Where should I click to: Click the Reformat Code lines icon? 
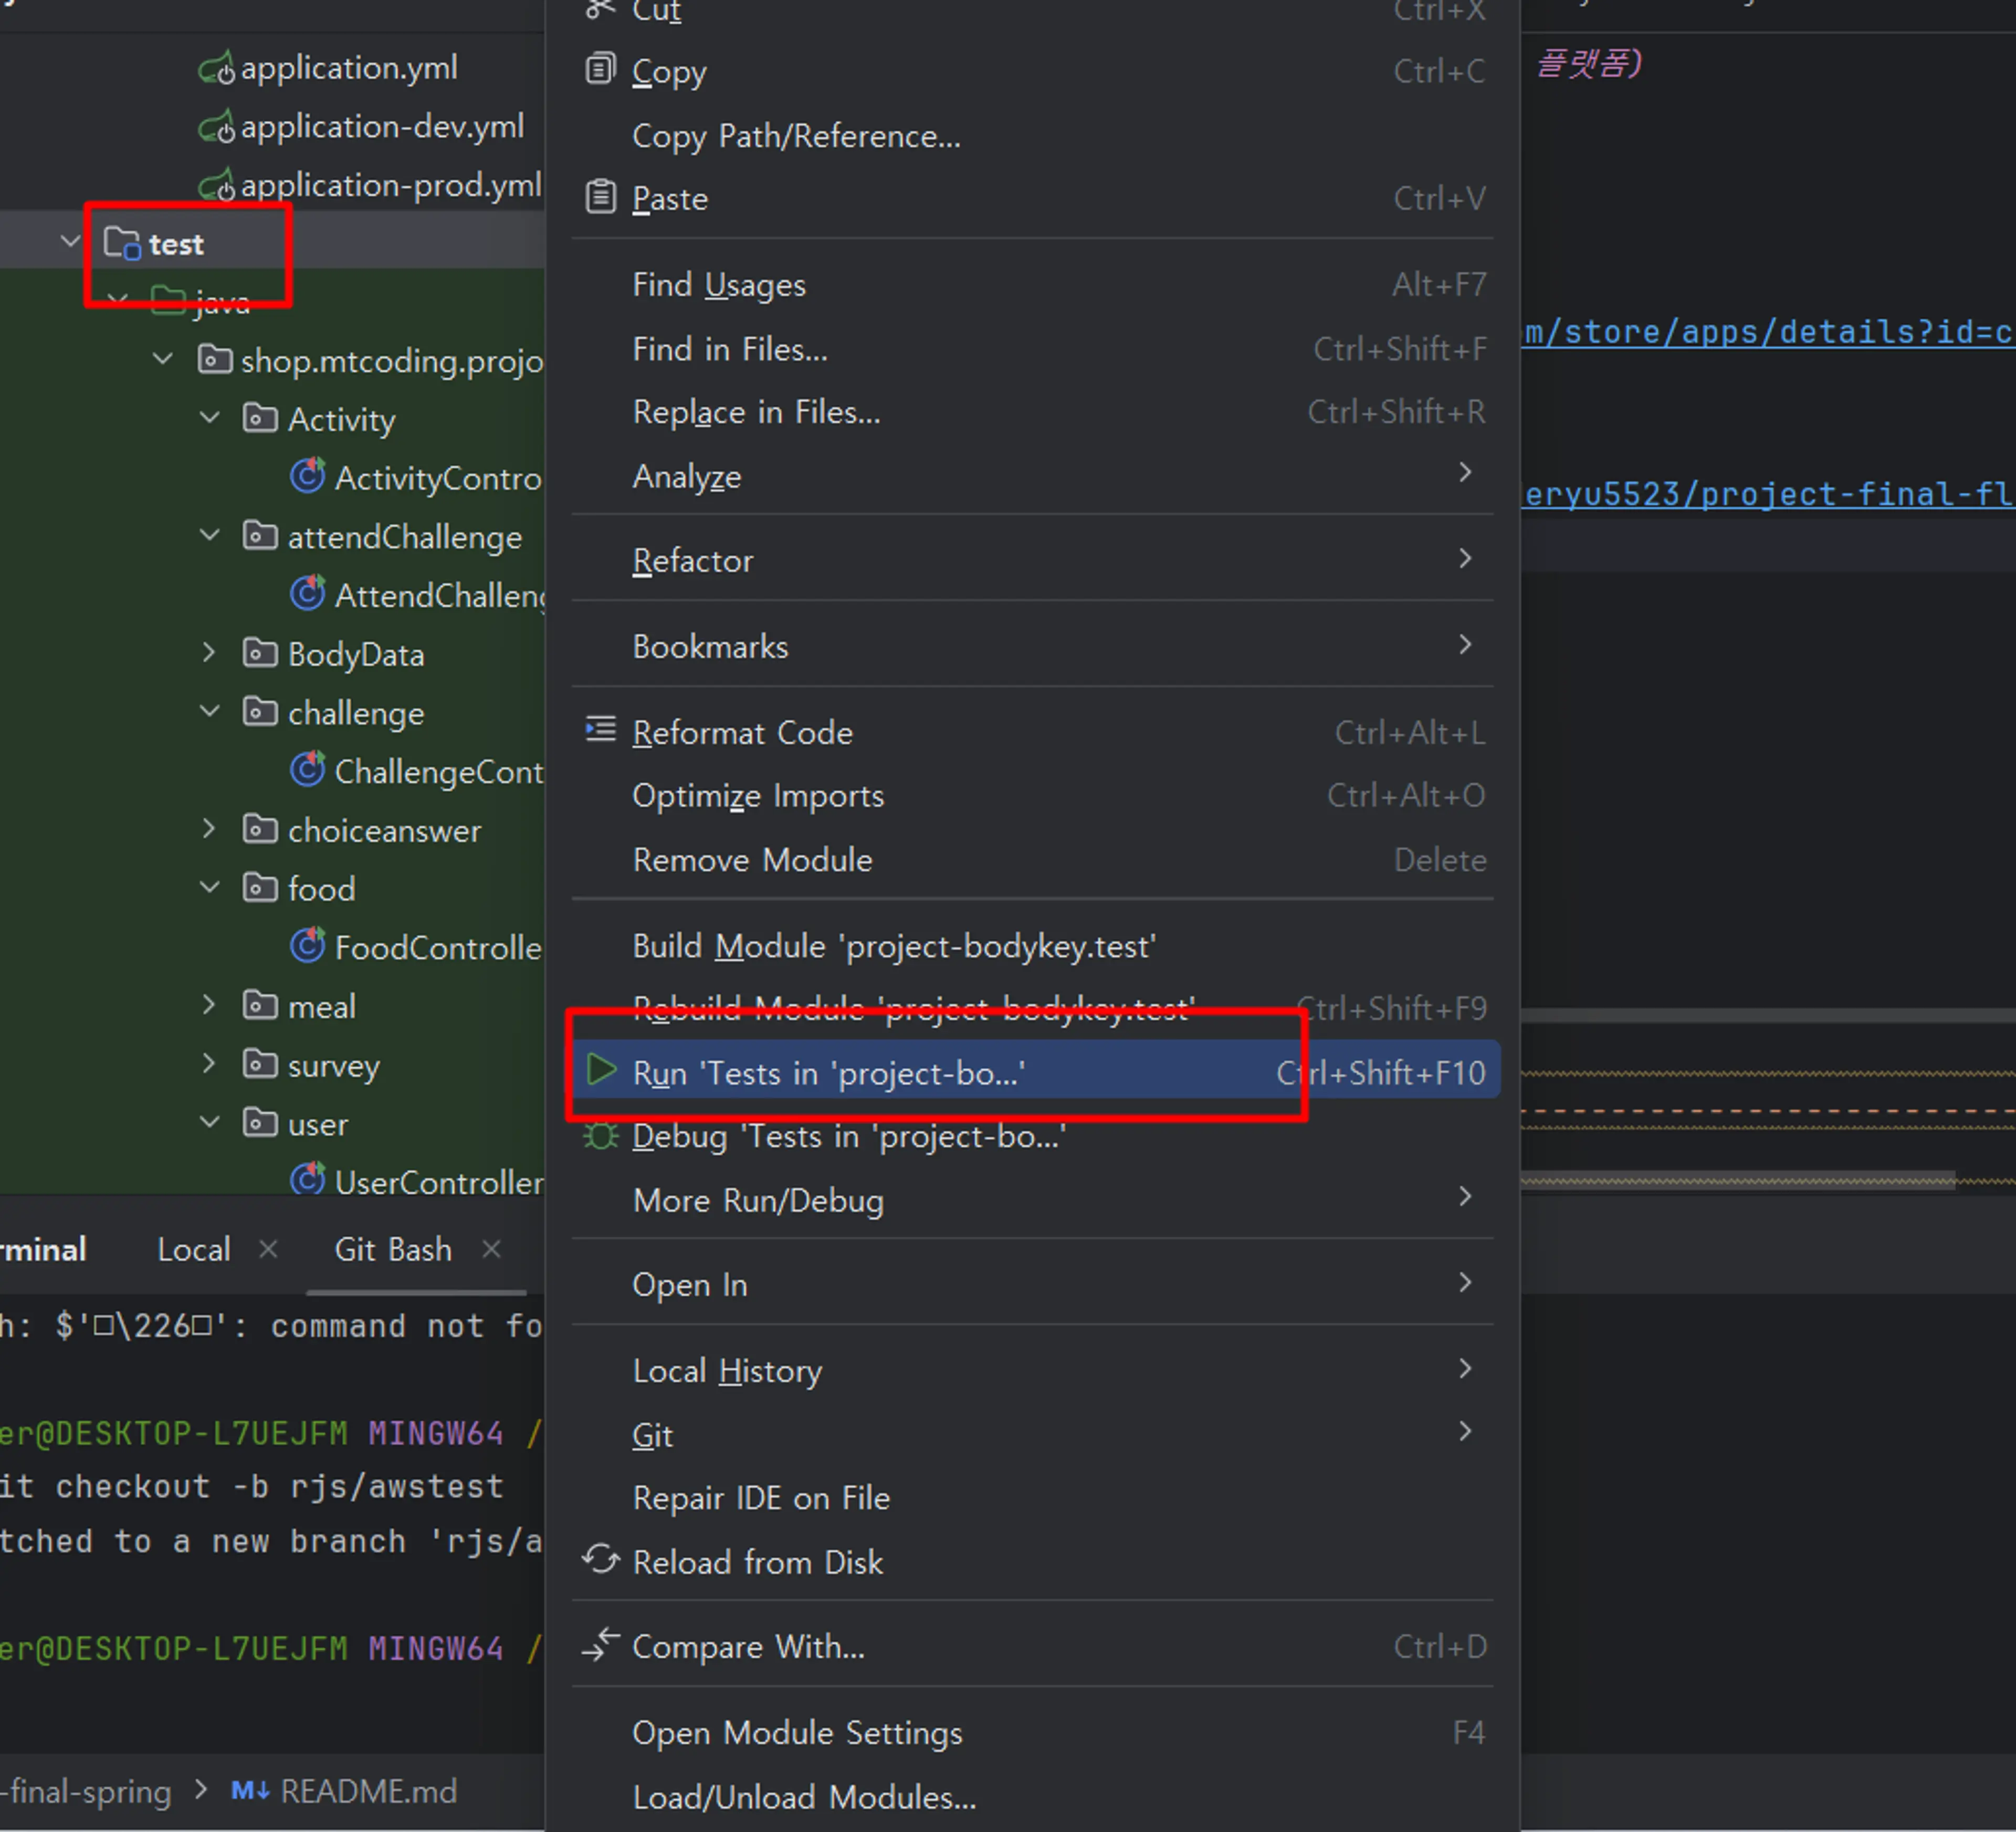click(x=600, y=730)
